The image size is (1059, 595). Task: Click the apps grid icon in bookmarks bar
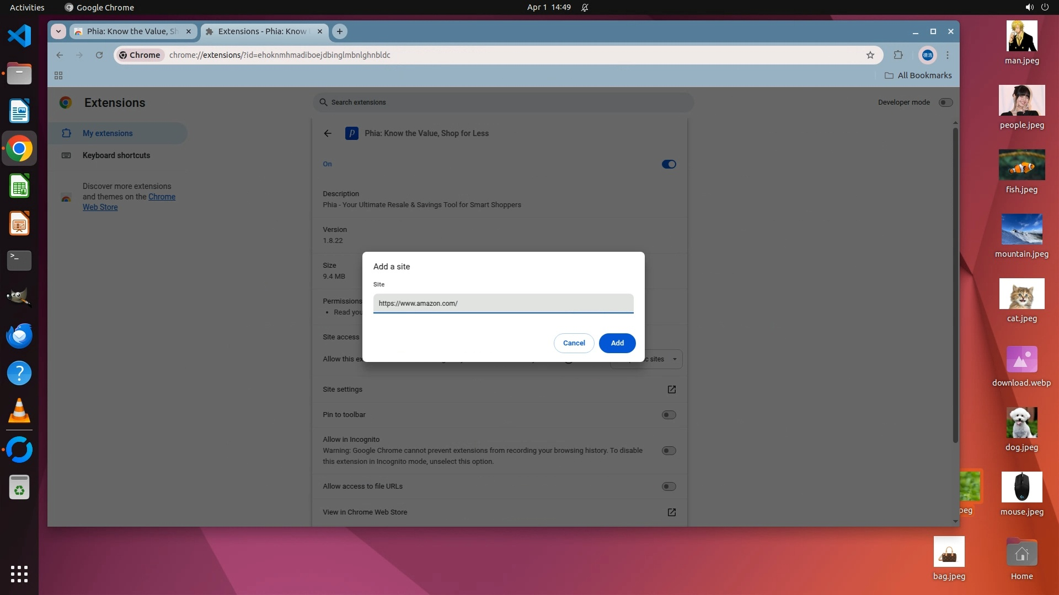click(x=58, y=75)
